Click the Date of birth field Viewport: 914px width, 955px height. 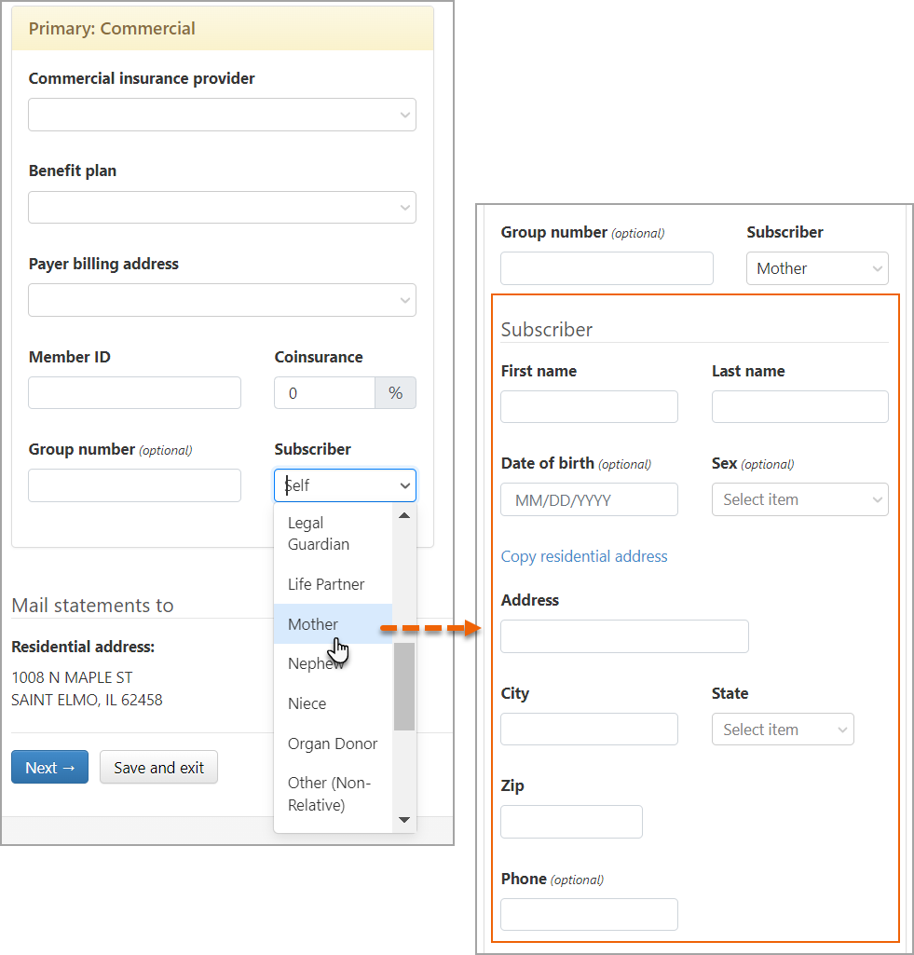(x=589, y=499)
